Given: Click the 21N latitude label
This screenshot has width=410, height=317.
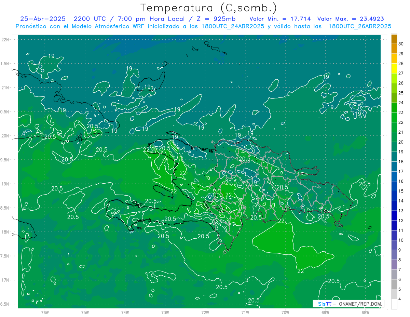Looking at the screenshot, I should (5, 88).
